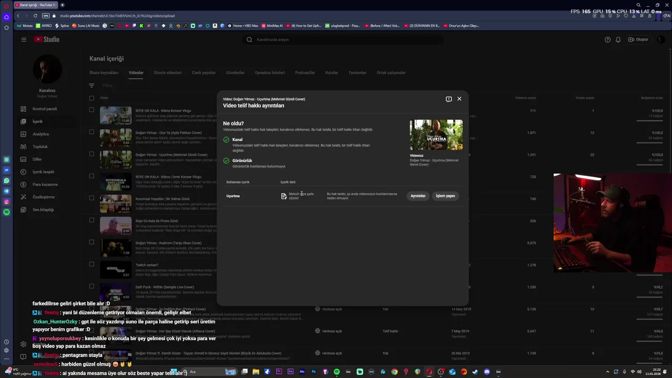Open the Help question mark icon

pyautogui.click(x=607, y=39)
